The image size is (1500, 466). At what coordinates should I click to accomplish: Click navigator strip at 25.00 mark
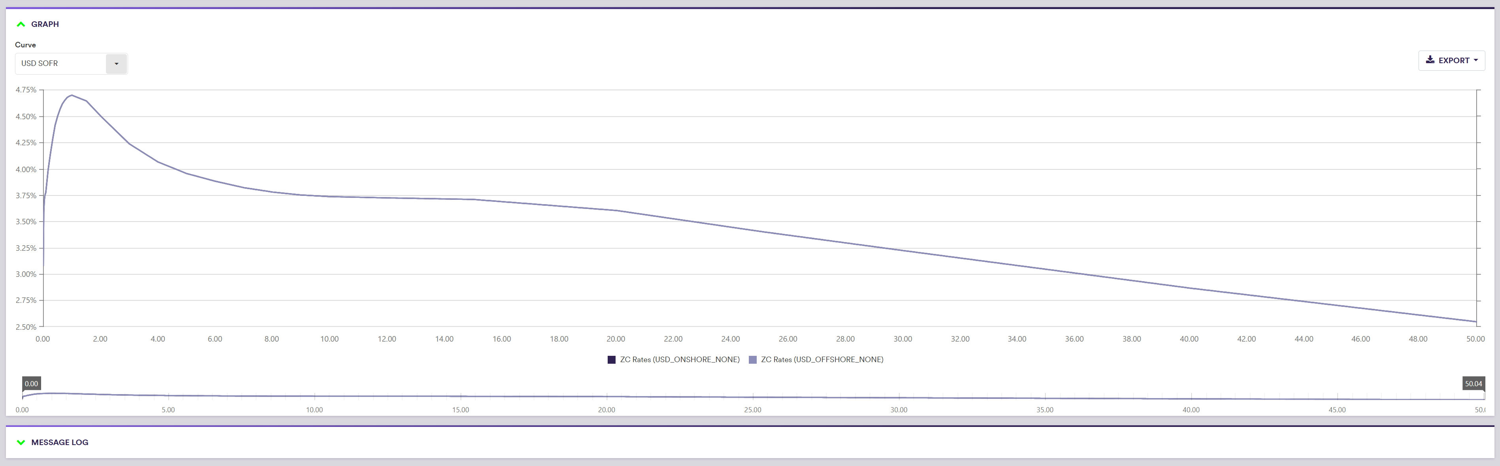[x=752, y=397]
